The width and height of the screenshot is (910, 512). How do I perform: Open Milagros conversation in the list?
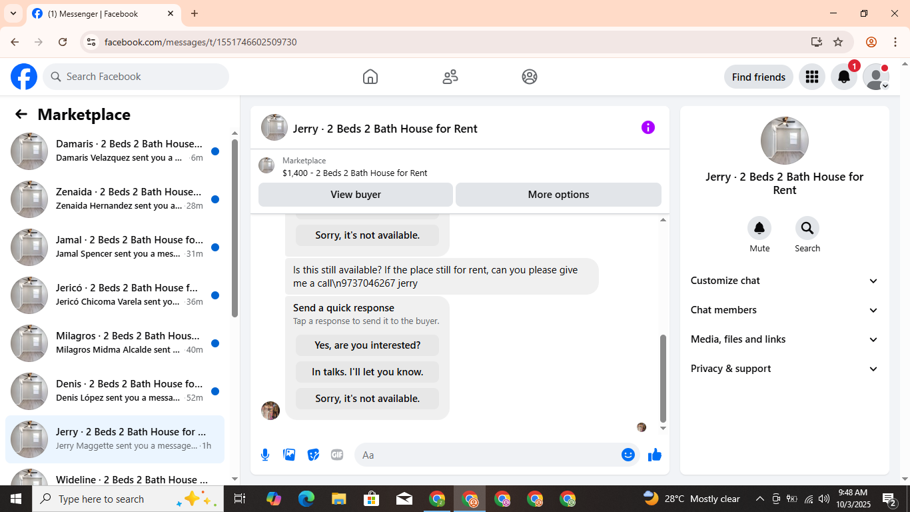click(x=115, y=343)
